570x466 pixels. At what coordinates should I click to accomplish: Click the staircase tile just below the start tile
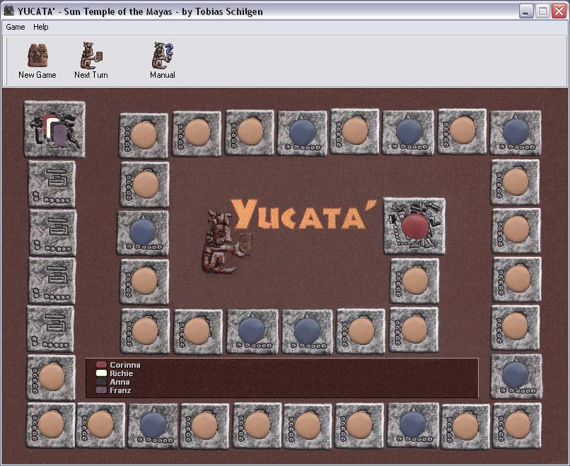coord(52,185)
